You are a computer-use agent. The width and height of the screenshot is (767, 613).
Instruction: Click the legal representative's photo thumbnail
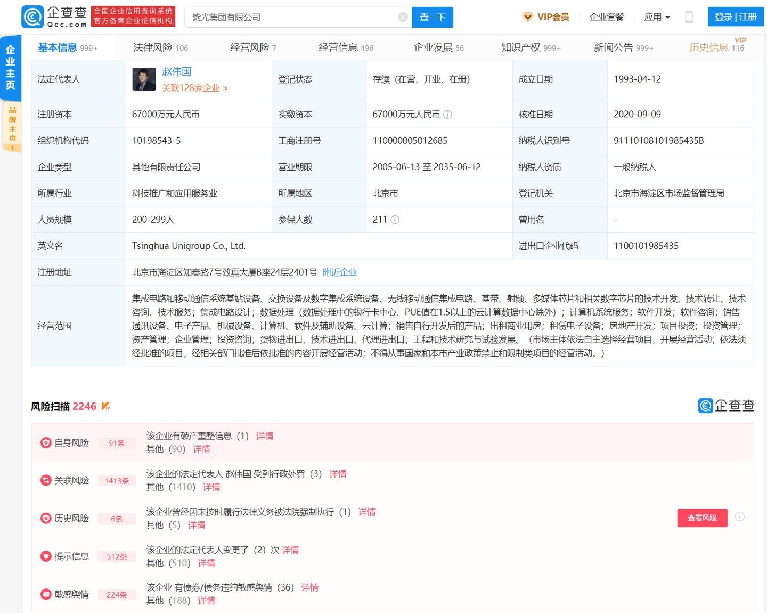coord(144,79)
